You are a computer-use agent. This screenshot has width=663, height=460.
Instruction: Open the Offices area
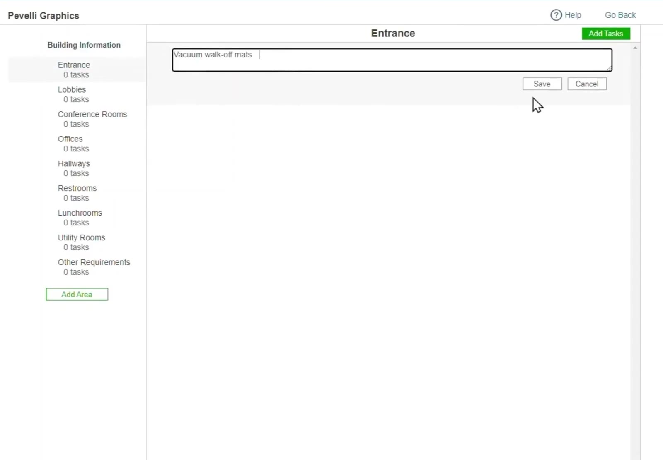pyautogui.click(x=70, y=139)
